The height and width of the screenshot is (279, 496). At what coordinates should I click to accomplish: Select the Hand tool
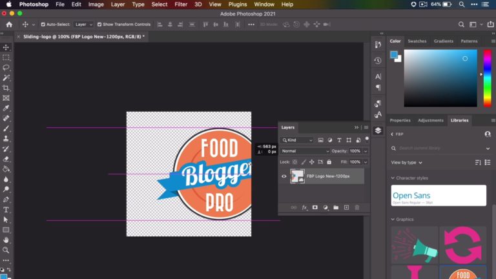tap(6, 240)
